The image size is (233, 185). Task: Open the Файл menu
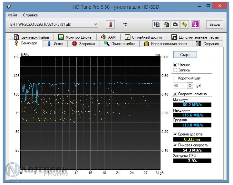pyautogui.click(x=12, y=15)
